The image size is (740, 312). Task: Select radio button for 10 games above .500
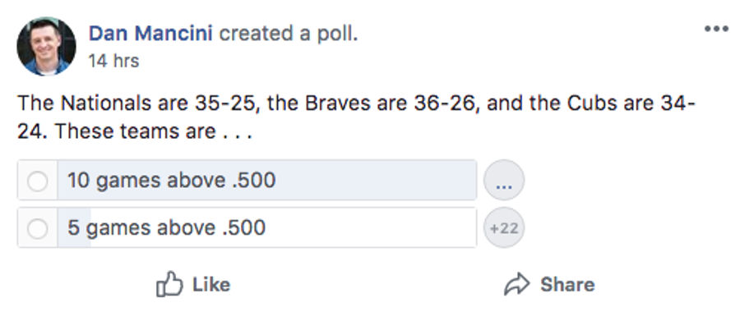click(37, 181)
